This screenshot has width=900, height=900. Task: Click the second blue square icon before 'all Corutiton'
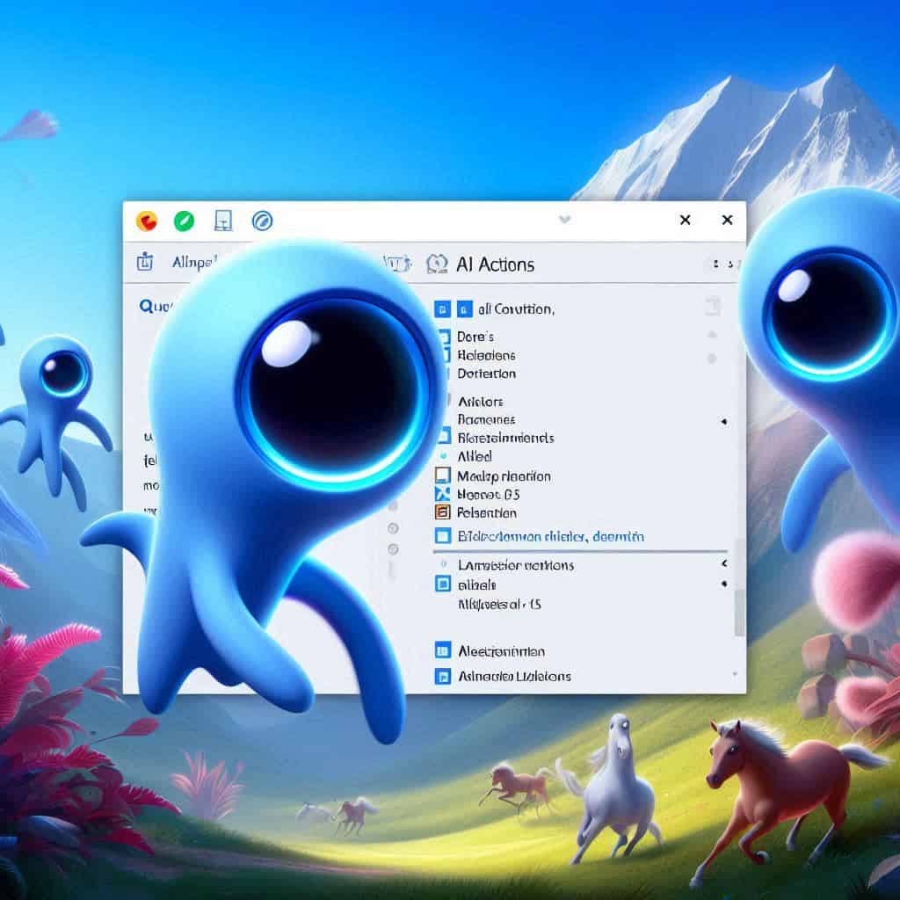pos(464,309)
